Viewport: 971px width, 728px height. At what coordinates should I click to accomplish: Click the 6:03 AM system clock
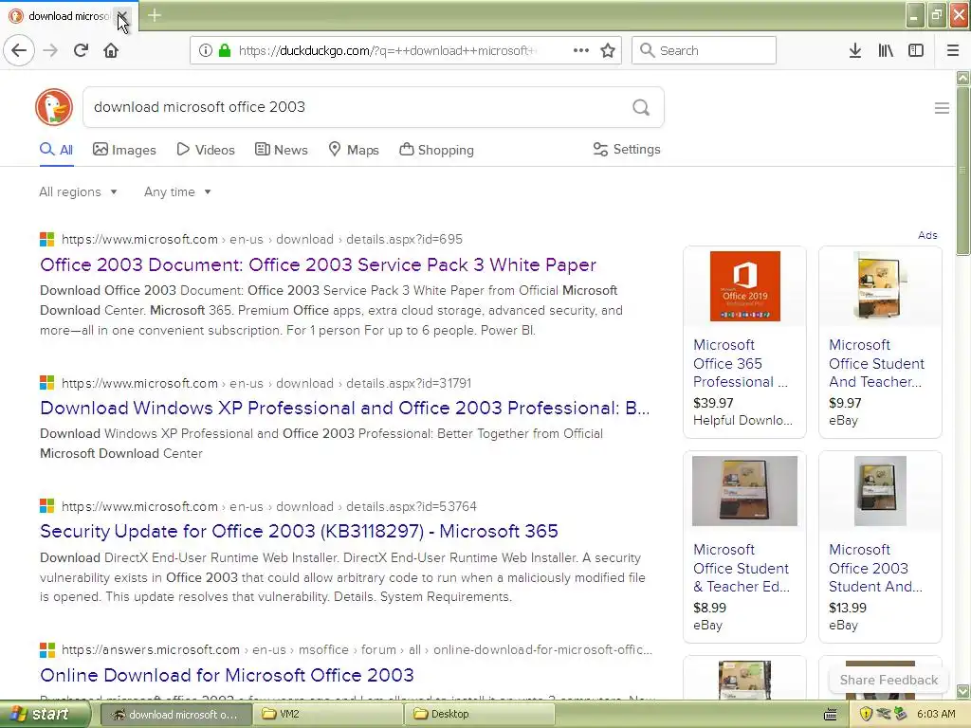click(x=936, y=715)
